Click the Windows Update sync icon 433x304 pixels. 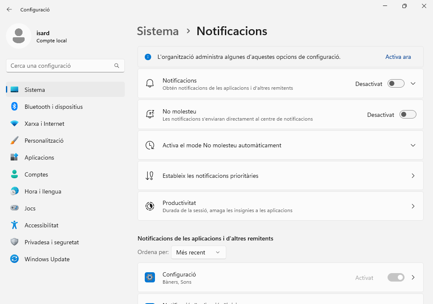point(14,259)
